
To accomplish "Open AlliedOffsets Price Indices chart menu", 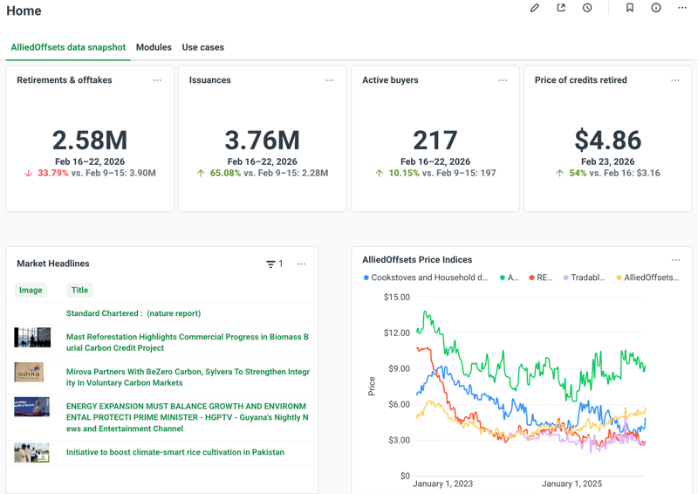I will click(675, 260).
